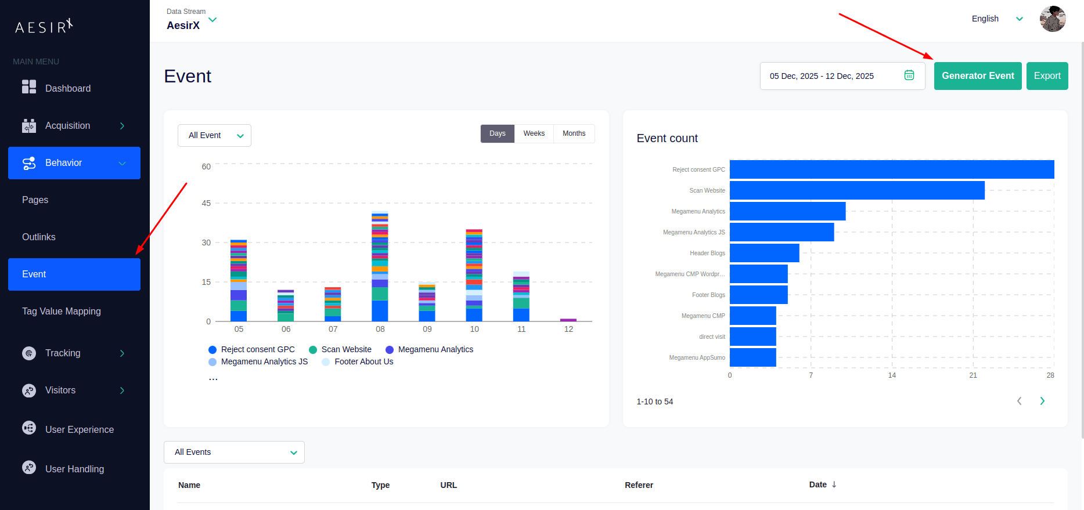The height and width of the screenshot is (510, 1084).
Task: Open the calendar icon in date field
Action: 909,75
